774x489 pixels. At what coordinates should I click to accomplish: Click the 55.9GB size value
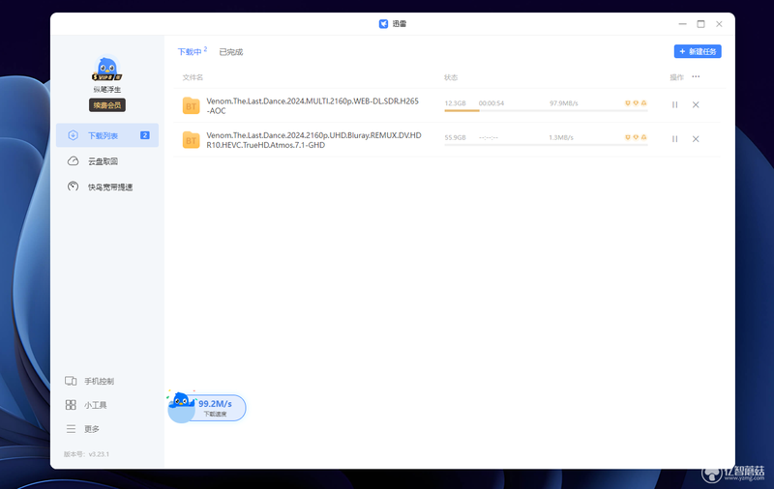point(455,137)
